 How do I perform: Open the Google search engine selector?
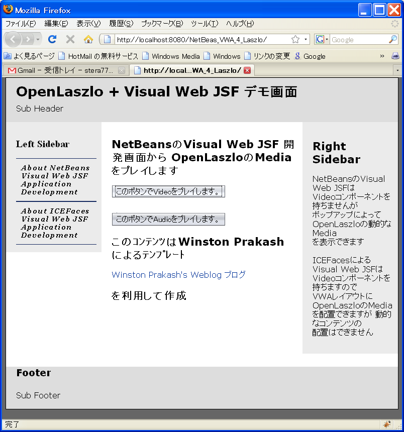coord(322,39)
